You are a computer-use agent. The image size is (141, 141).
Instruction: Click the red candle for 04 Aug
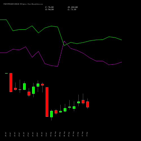point(56,112)
